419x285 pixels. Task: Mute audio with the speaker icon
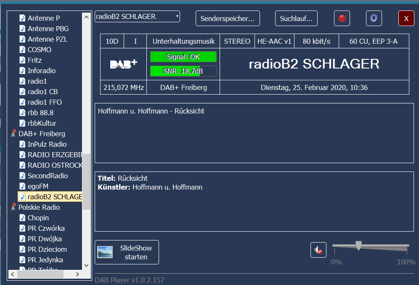[318, 250]
